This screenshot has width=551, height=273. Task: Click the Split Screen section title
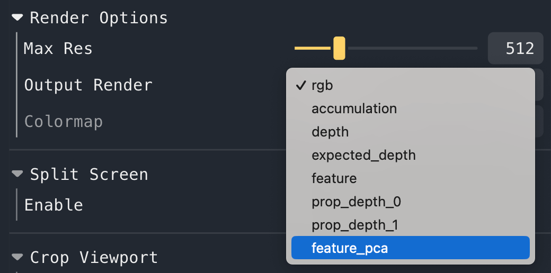click(88, 174)
